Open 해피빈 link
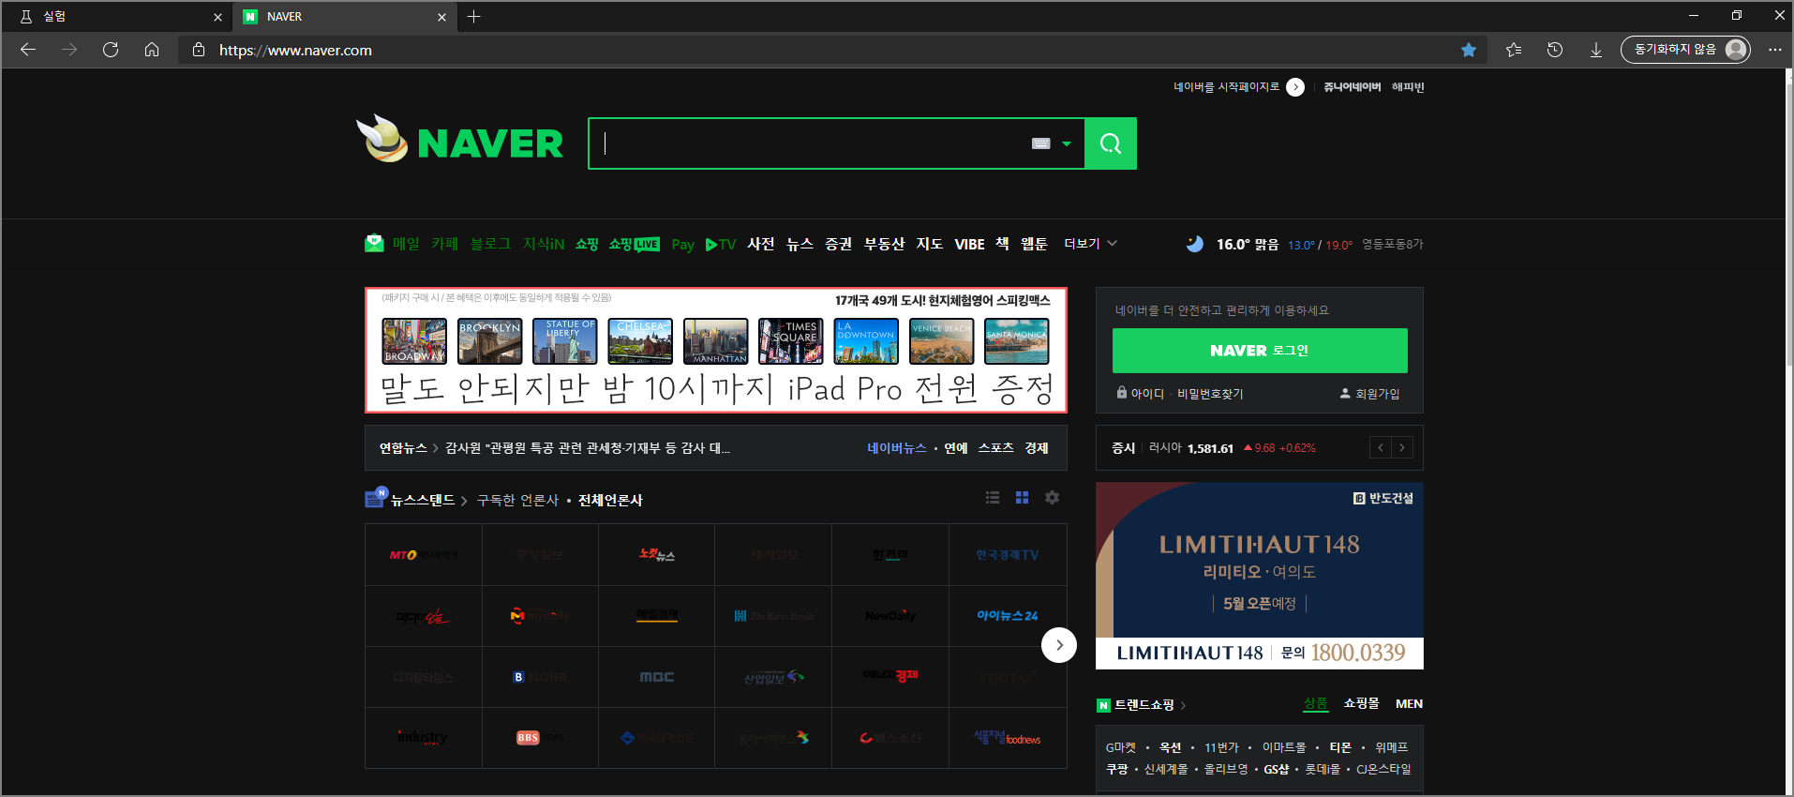 click(x=1408, y=87)
